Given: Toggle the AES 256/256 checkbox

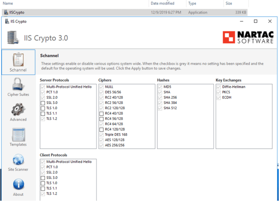Looking at the screenshot, I should (101, 145).
